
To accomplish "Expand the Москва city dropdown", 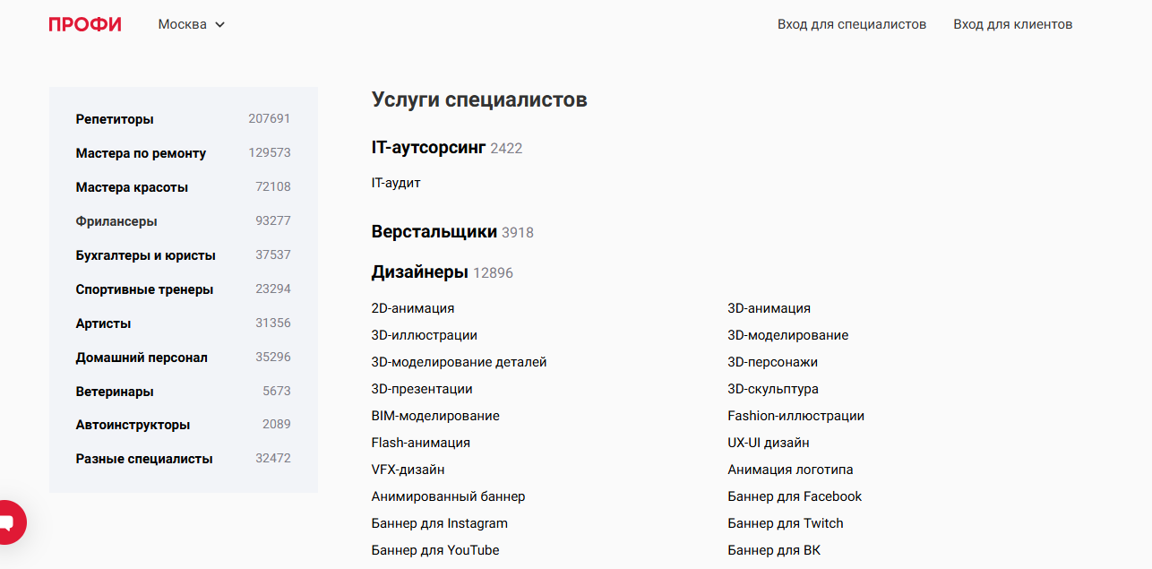I will pyautogui.click(x=191, y=24).
